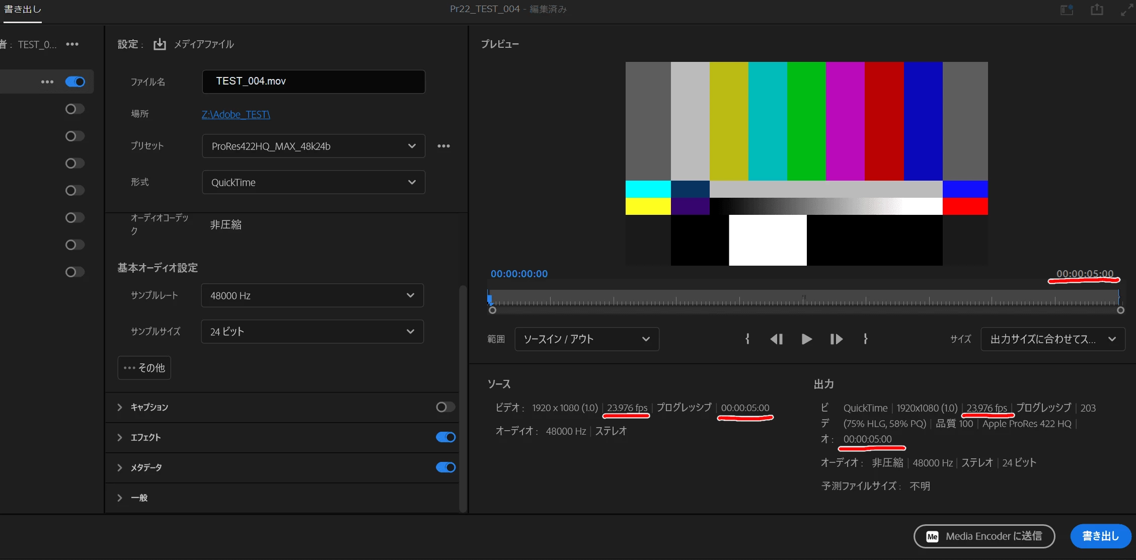The width and height of the screenshot is (1136, 560).
Task: Turn off the Metadata toggle
Action: pyautogui.click(x=445, y=467)
